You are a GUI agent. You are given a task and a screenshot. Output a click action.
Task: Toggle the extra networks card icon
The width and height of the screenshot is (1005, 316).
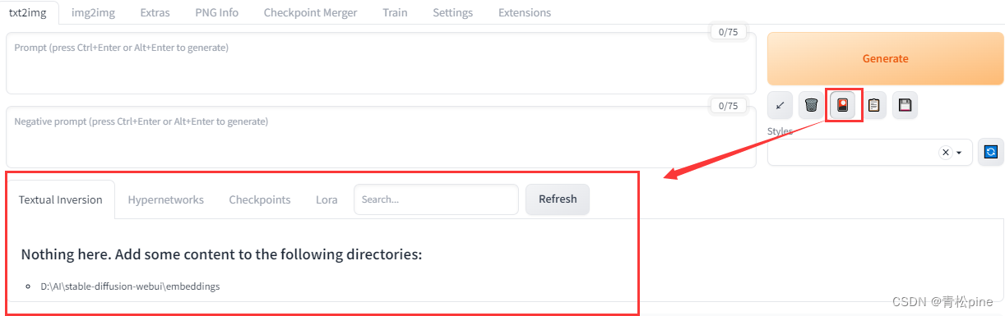(x=842, y=105)
